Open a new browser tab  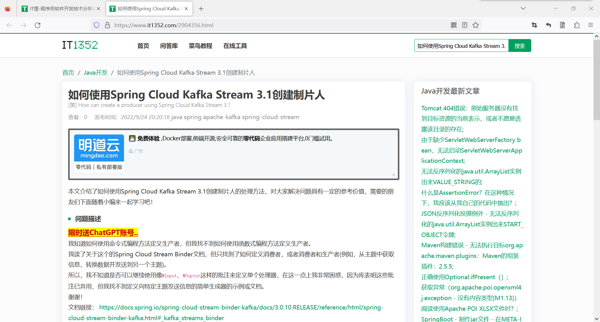pos(201,9)
